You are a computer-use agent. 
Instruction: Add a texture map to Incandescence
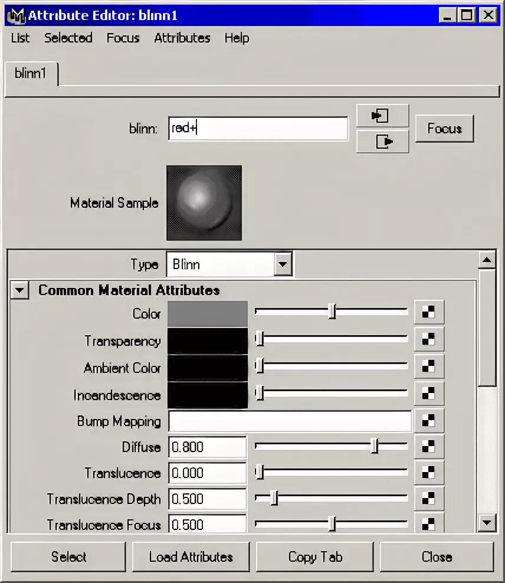coord(429,394)
